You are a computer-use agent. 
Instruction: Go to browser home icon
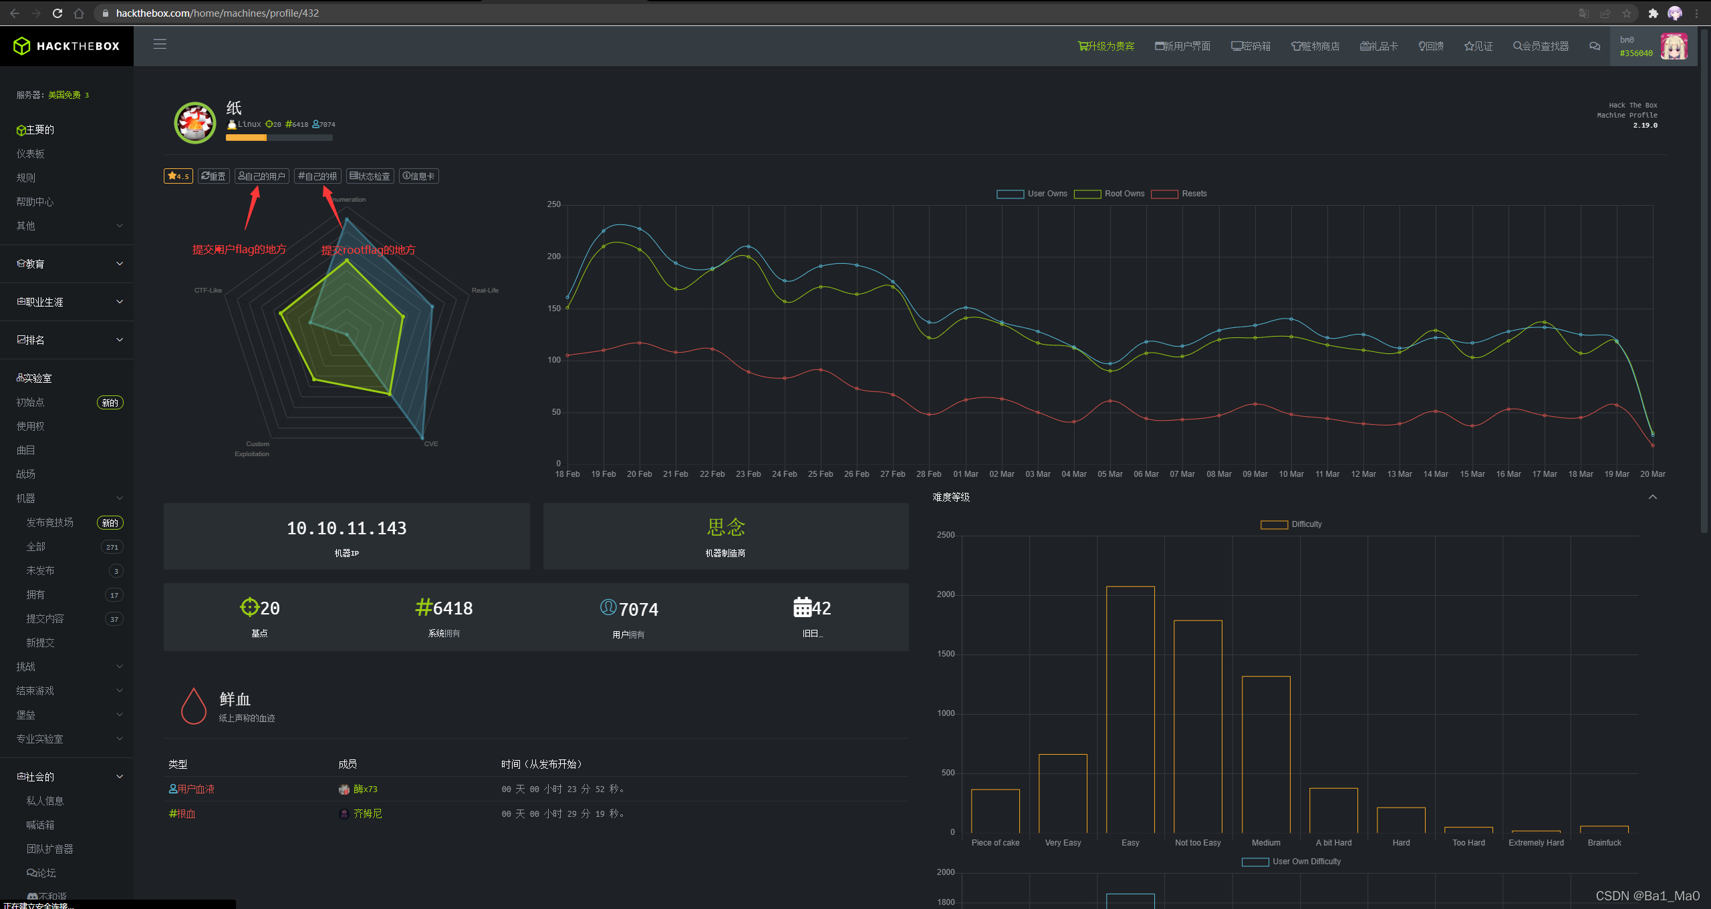coord(79,13)
